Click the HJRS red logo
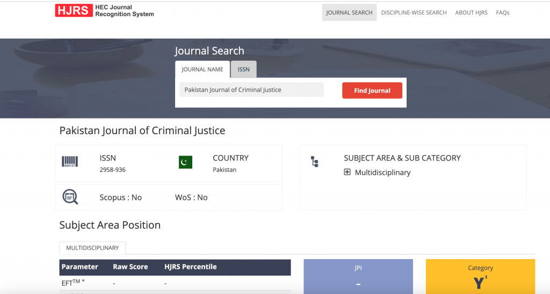 (74, 11)
